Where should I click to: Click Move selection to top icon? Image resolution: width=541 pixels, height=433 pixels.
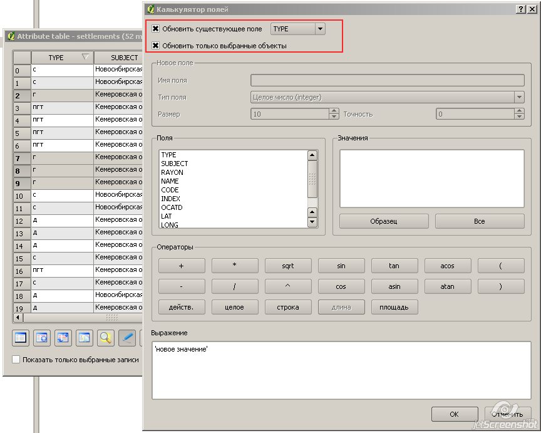click(42, 338)
